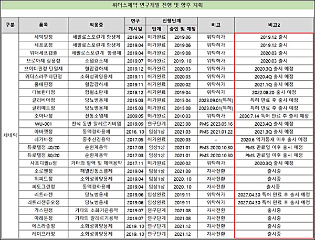Select product cell '글리메트정'

click(44, 108)
